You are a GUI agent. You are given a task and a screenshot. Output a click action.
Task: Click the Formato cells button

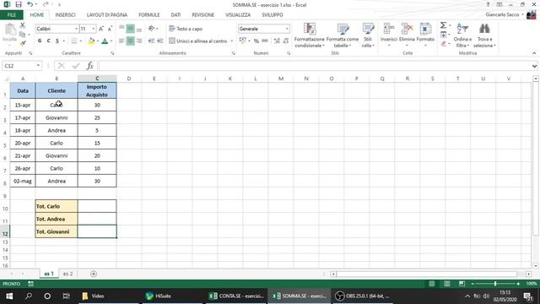pos(425,35)
